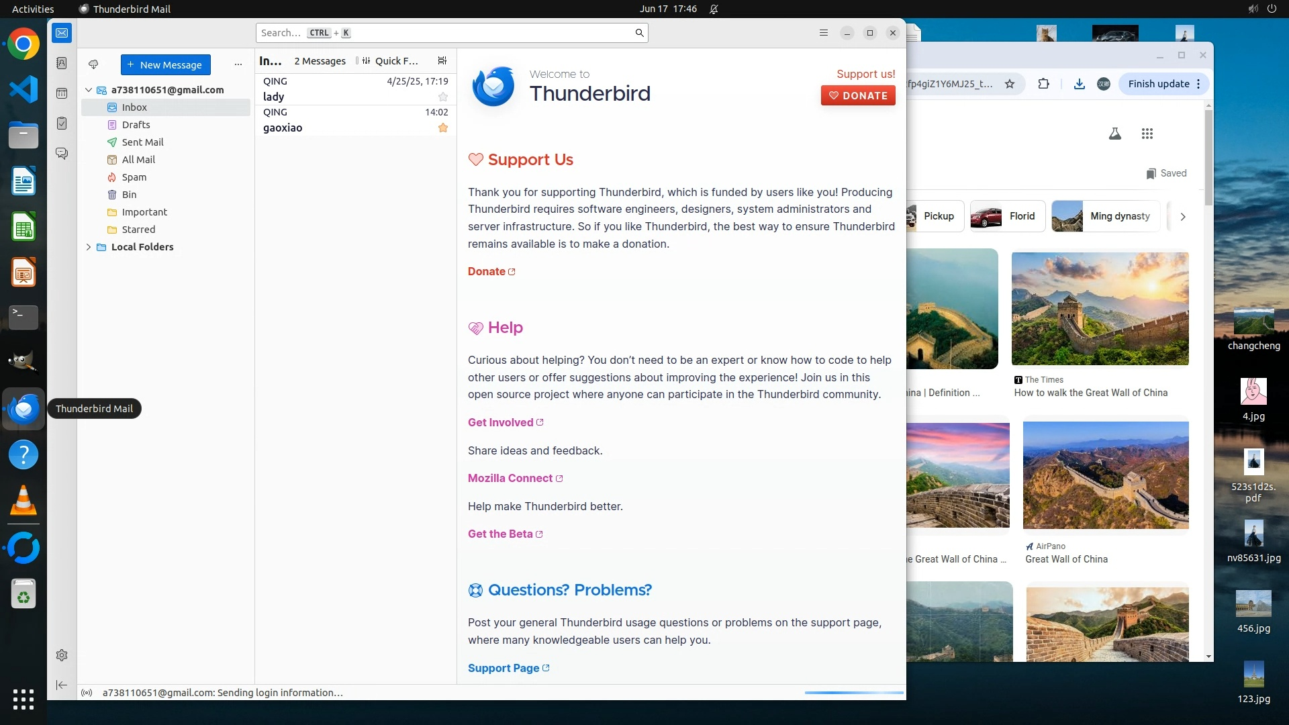This screenshot has width=1289, height=725.
Task: Toggle the Quick Filter bar
Action: pyautogui.click(x=391, y=60)
